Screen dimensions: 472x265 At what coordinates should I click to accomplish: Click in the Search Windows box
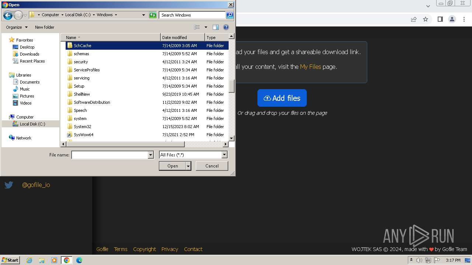(x=192, y=15)
